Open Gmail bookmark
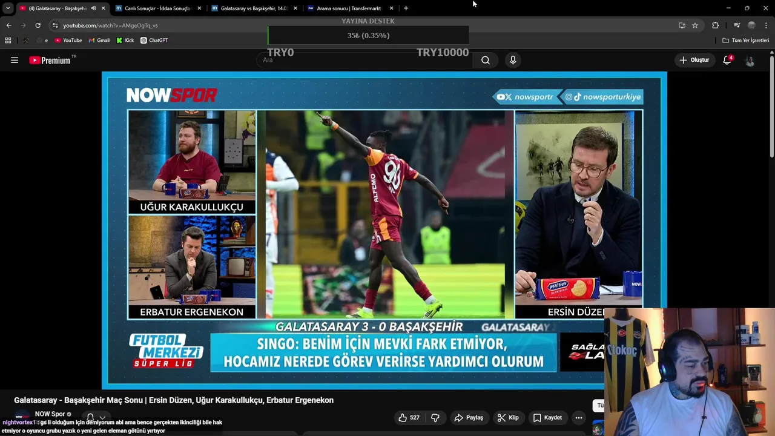775x436 pixels. click(x=99, y=40)
